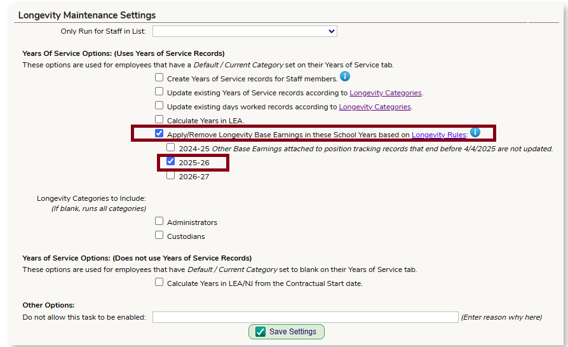The image size is (568, 347).
Task: Click the Longevity Maintenance Settings heading
Action: coord(87,15)
